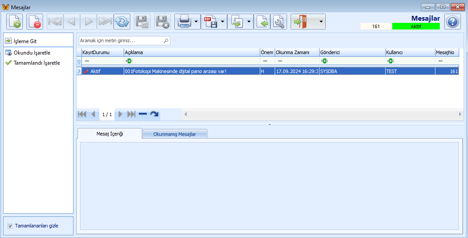Image resolution: width=468 pixels, height=238 pixels.
Task: Click Tamamlandı İşaretle in left panel
Action: pos(37,63)
